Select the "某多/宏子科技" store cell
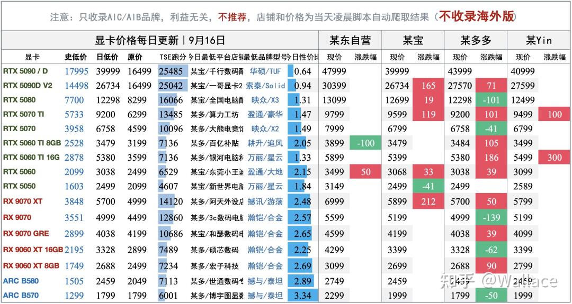Image resolution: width=572 pixels, height=304 pixels. 215,265
